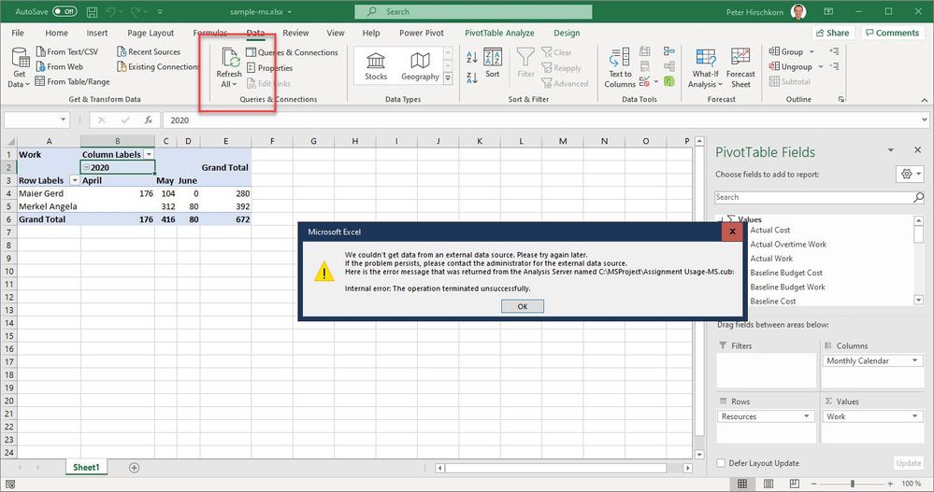This screenshot has width=934, height=492.
Task: Switch to the Power Pivot tab
Action: coord(421,33)
